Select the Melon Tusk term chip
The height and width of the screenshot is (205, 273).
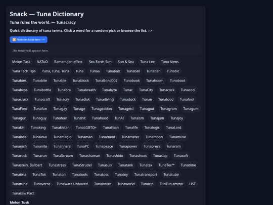[21, 62]
